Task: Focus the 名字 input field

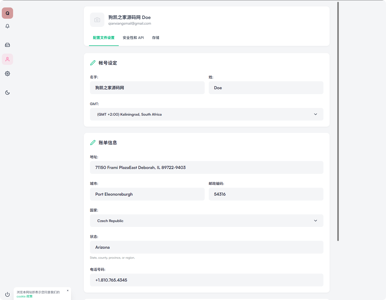Action: 147,88
